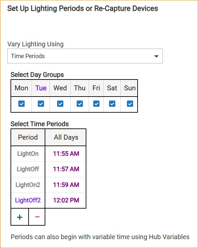This screenshot has width=198, height=248.
Task: Uncheck the Monday checkbox
Action: coord(21,104)
